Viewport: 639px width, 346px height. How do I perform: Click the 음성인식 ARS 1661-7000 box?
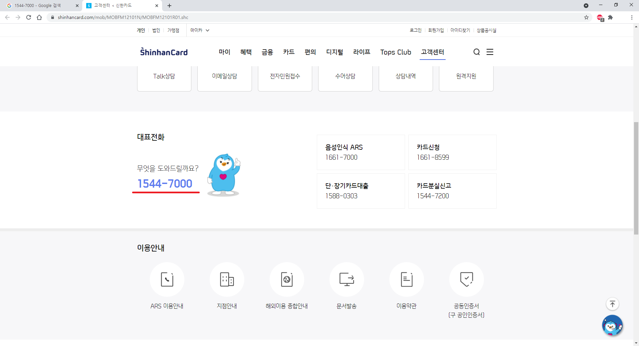pos(361,152)
